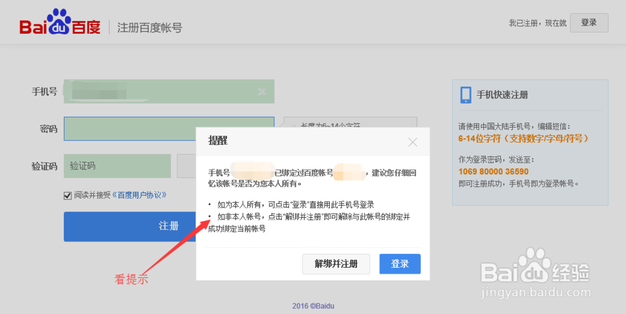Click the 手机快速注册 heading
The height and width of the screenshot is (314, 626).
click(x=502, y=95)
